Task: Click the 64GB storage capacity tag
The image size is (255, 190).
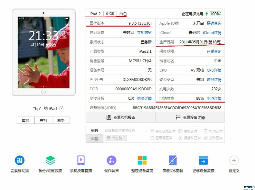Action: [x=110, y=14]
